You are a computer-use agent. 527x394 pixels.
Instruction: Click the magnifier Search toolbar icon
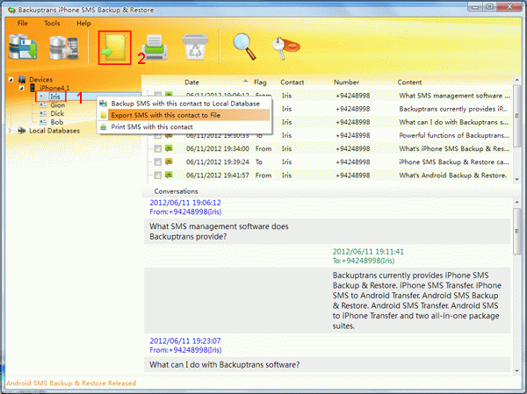coord(244,47)
